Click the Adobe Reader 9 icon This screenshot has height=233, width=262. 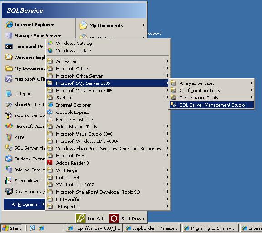pyautogui.click(x=50, y=163)
